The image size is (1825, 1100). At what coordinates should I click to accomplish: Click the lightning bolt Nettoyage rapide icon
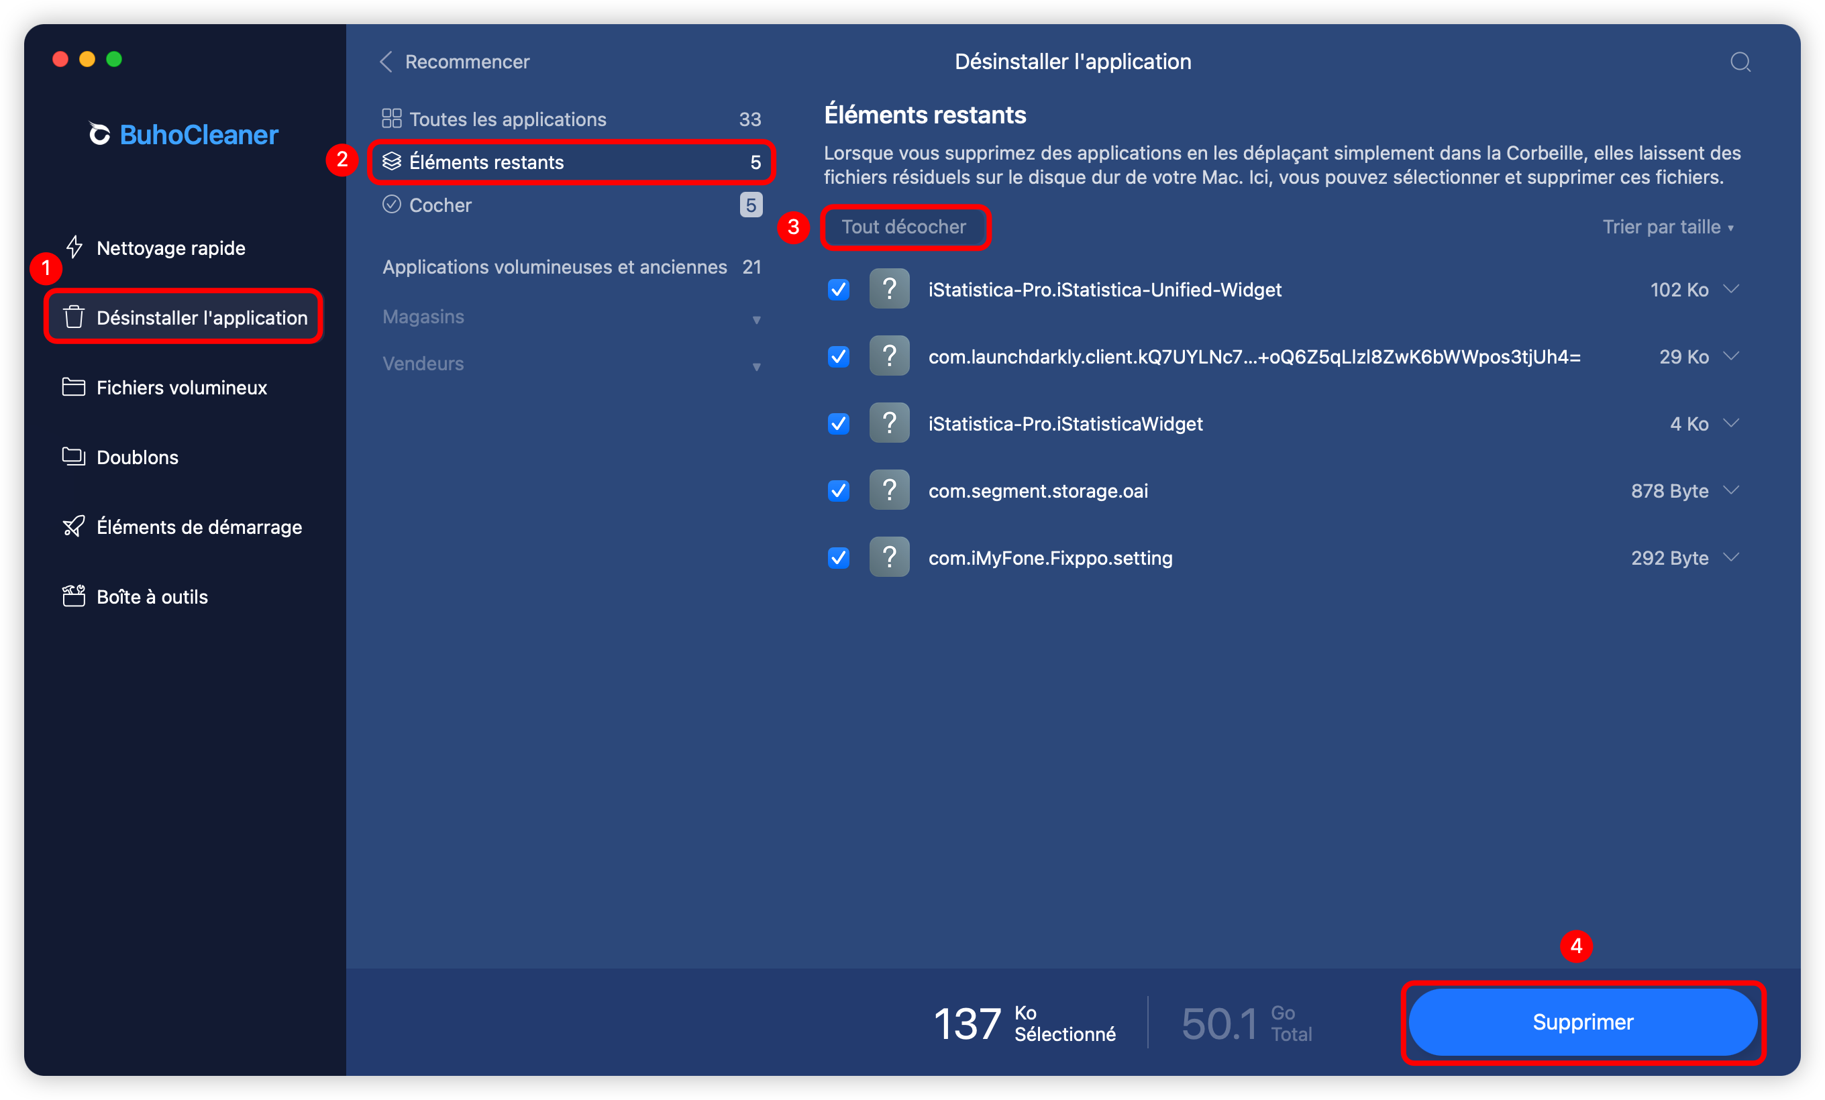74,248
